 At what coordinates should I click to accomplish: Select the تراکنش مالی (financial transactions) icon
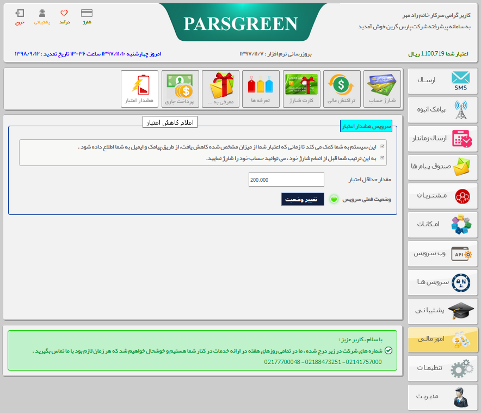tap(342, 88)
